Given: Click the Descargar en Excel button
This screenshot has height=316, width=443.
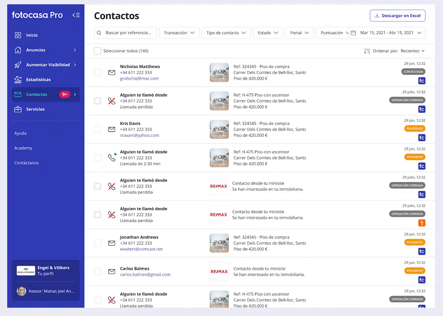Looking at the screenshot, I should tap(397, 15).
